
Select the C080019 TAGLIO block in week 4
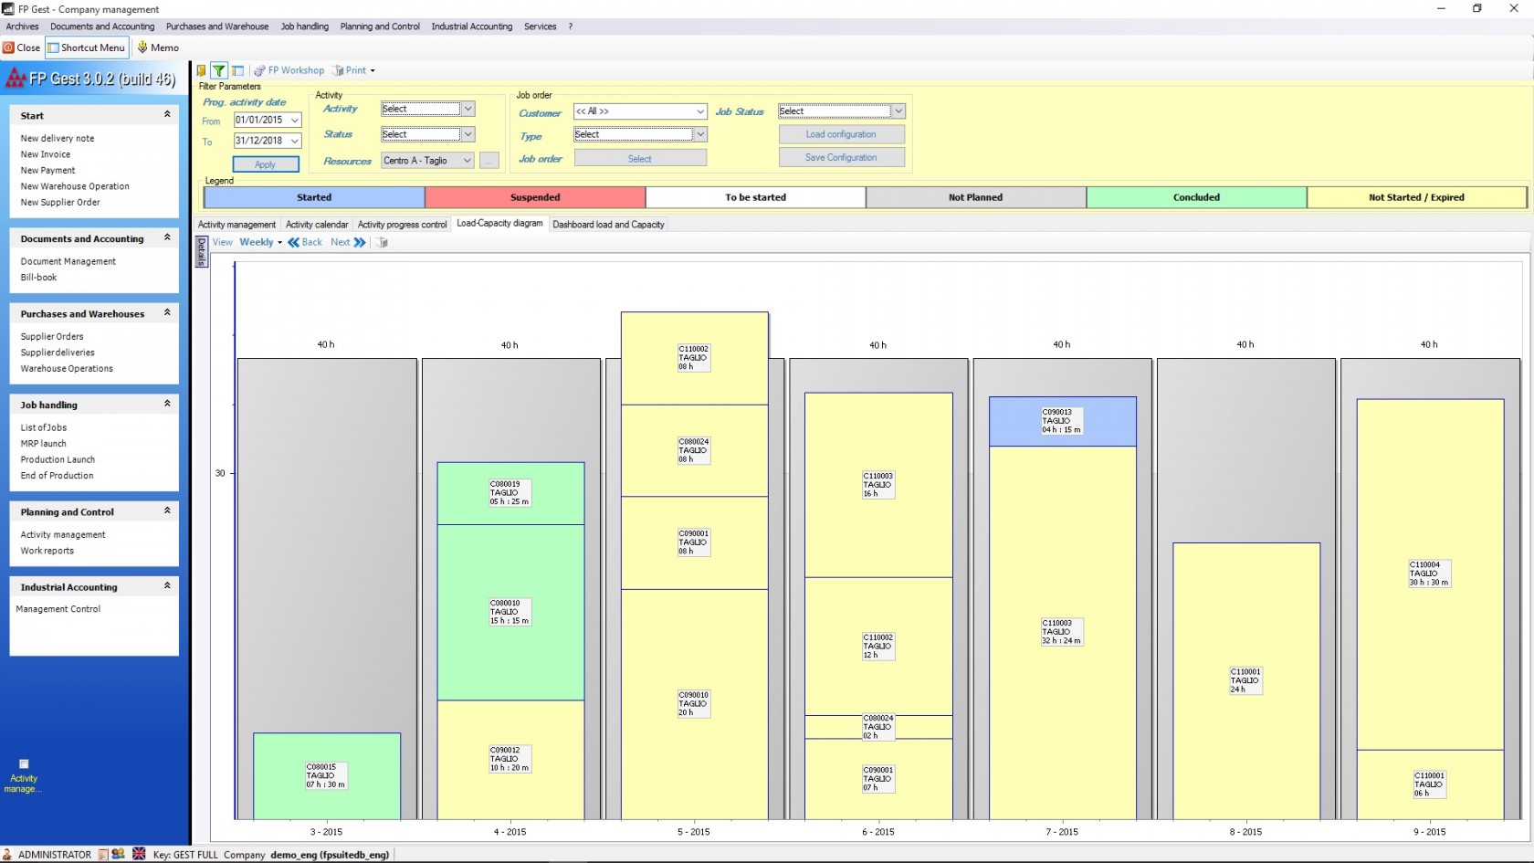tap(510, 493)
